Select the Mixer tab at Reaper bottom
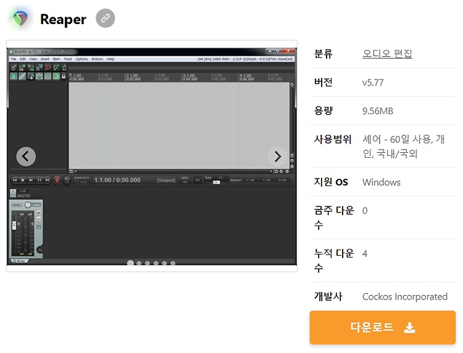Image resolution: width=463 pixels, height=353 pixels. [20, 261]
